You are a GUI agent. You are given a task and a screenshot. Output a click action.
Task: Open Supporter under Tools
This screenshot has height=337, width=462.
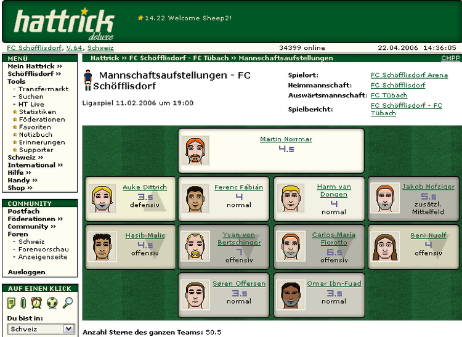coord(36,150)
